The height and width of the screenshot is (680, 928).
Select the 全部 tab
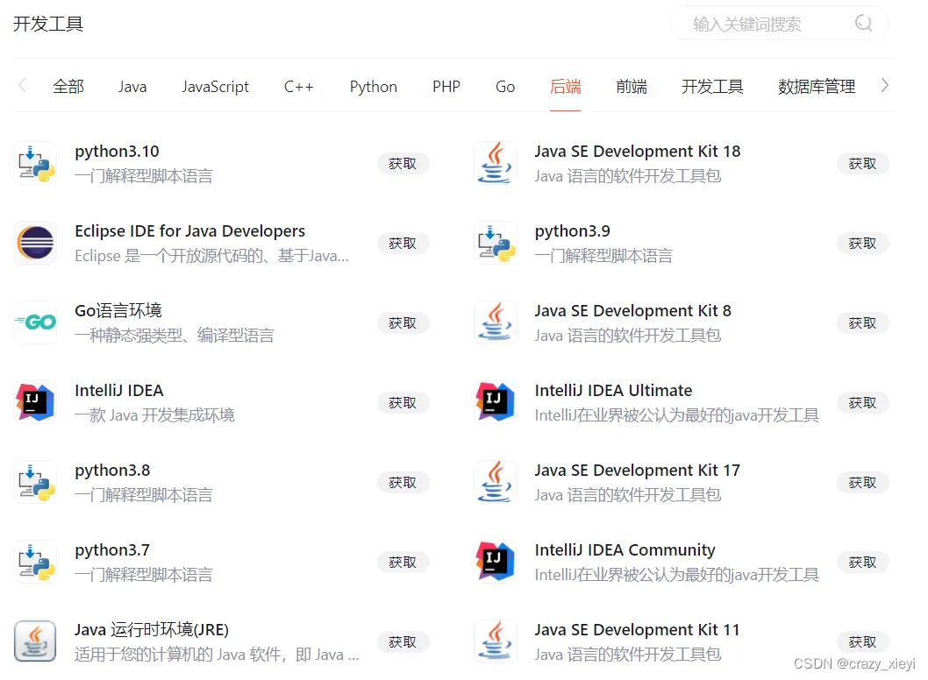point(68,87)
